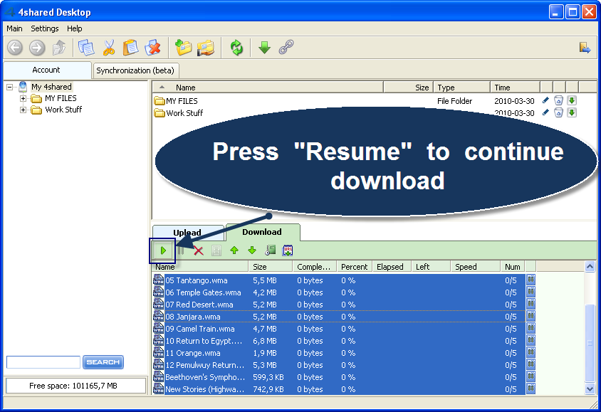
Task: Click the chain link icon in toolbar
Action: tap(286, 48)
